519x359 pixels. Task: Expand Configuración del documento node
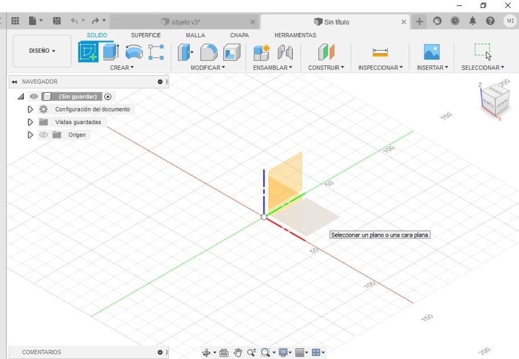(x=30, y=109)
